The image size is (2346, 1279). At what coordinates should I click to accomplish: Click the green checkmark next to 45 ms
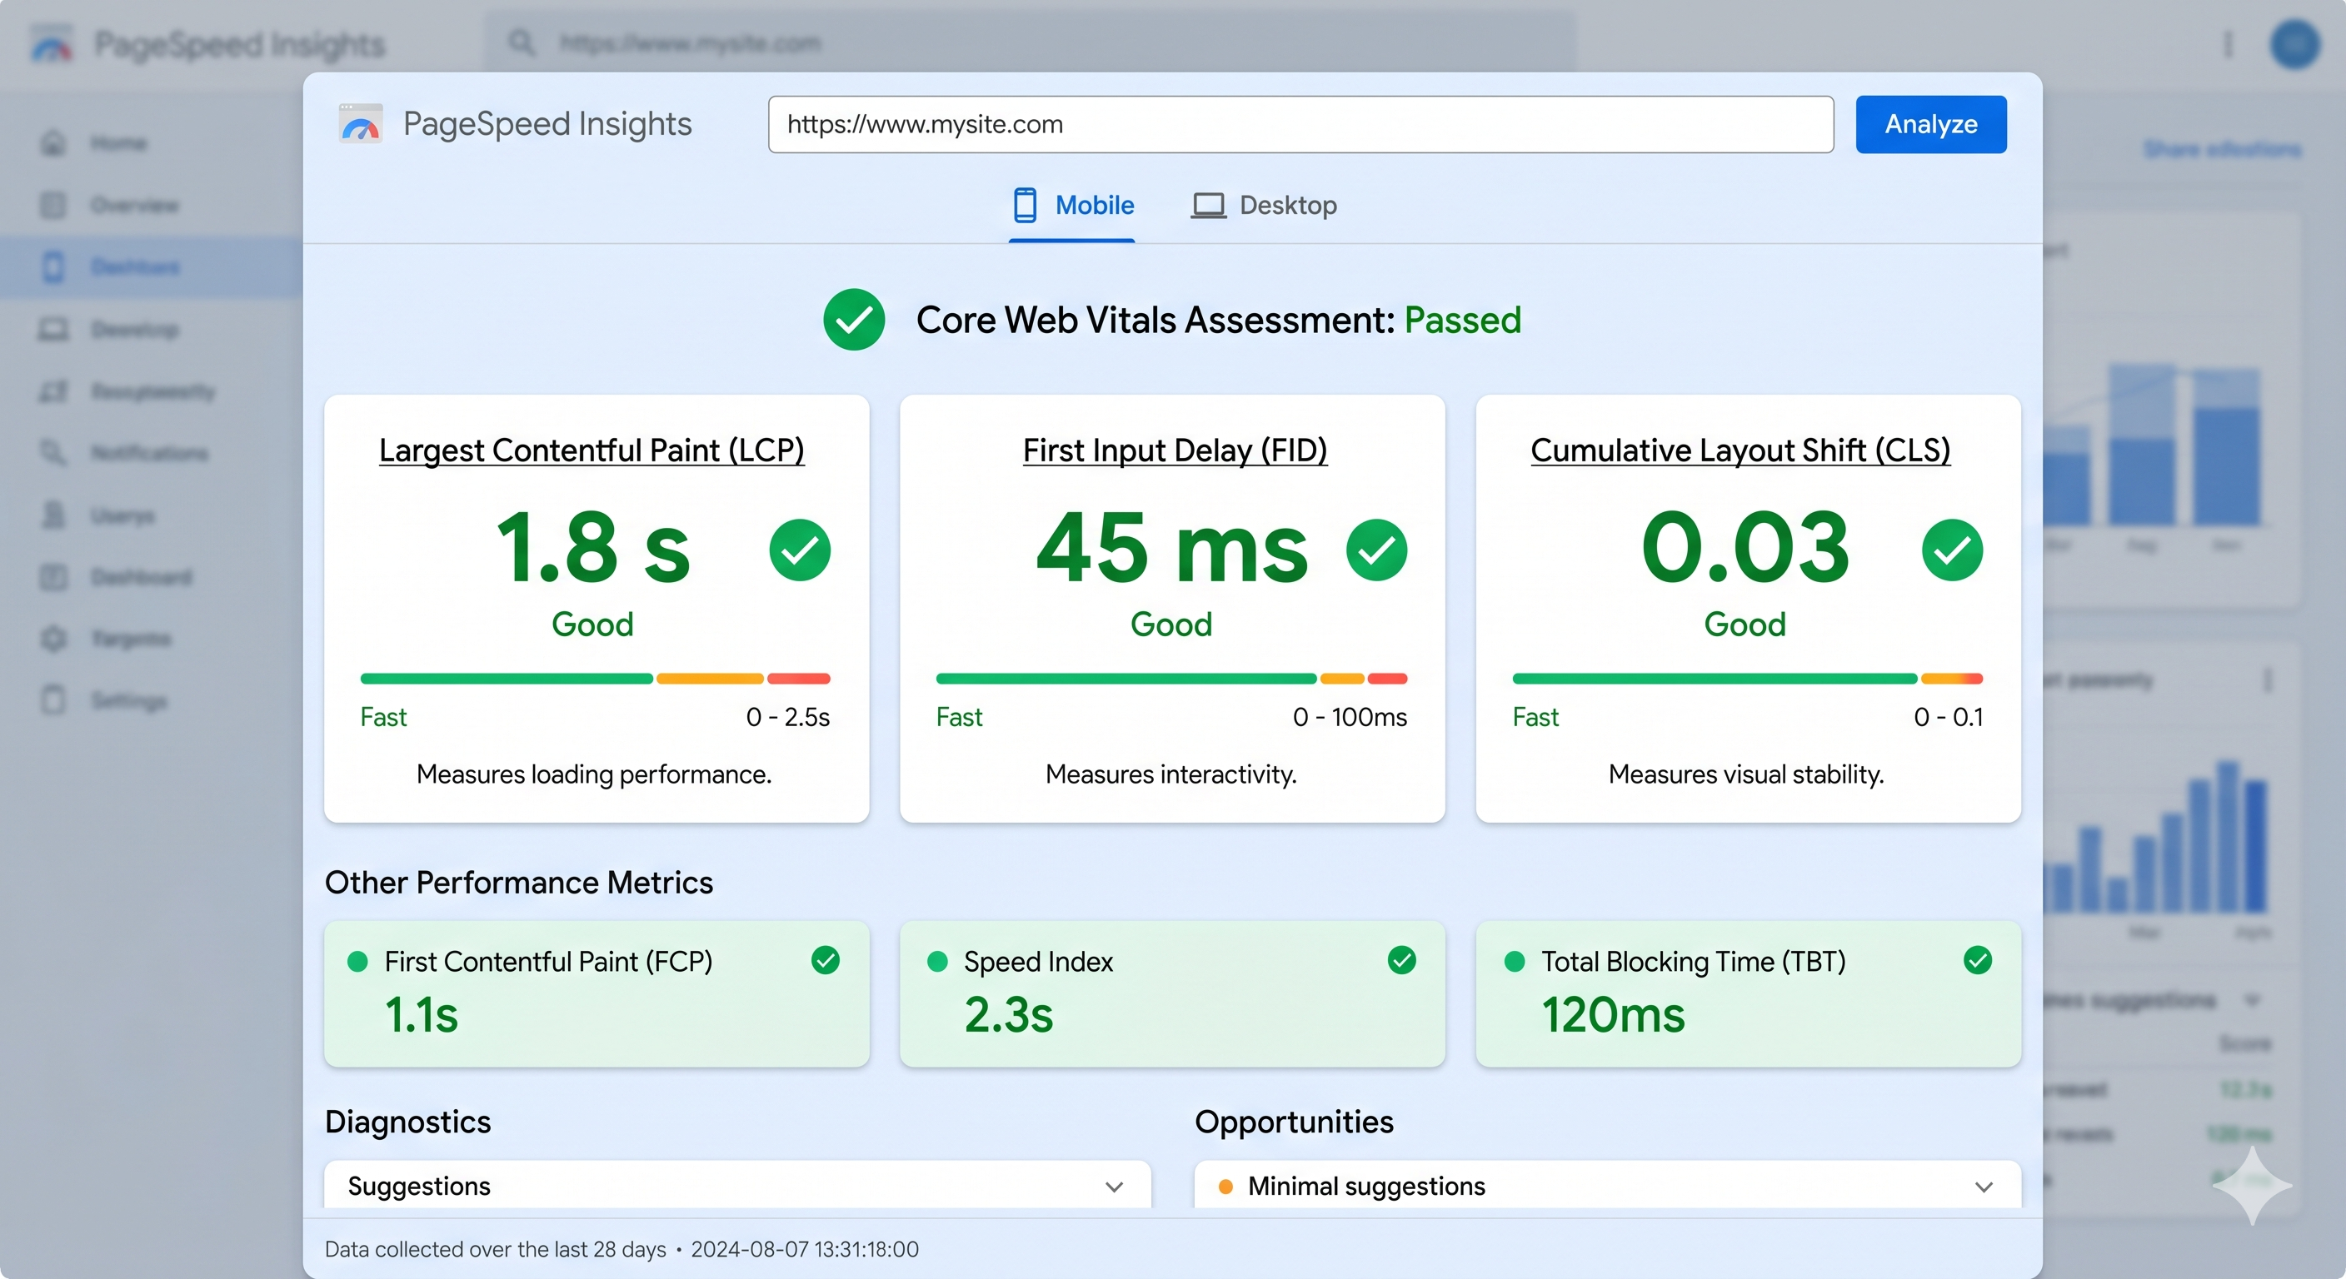point(1377,550)
